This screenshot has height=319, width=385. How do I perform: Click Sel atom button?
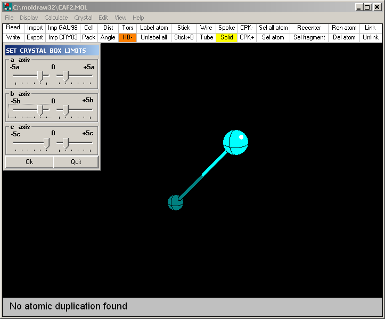[x=273, y=37]
